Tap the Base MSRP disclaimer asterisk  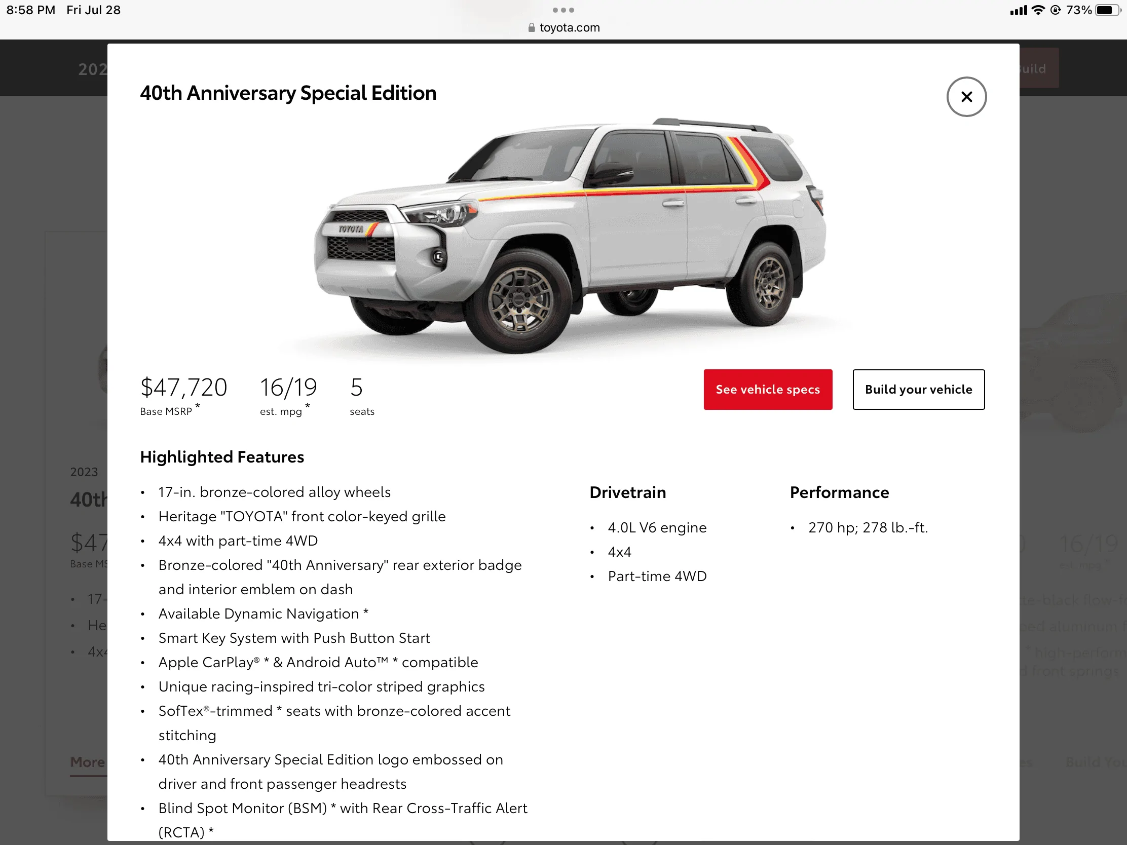[x=199, y=405]
